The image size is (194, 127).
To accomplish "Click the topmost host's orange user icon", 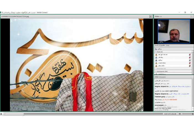I will pos(156,55).
